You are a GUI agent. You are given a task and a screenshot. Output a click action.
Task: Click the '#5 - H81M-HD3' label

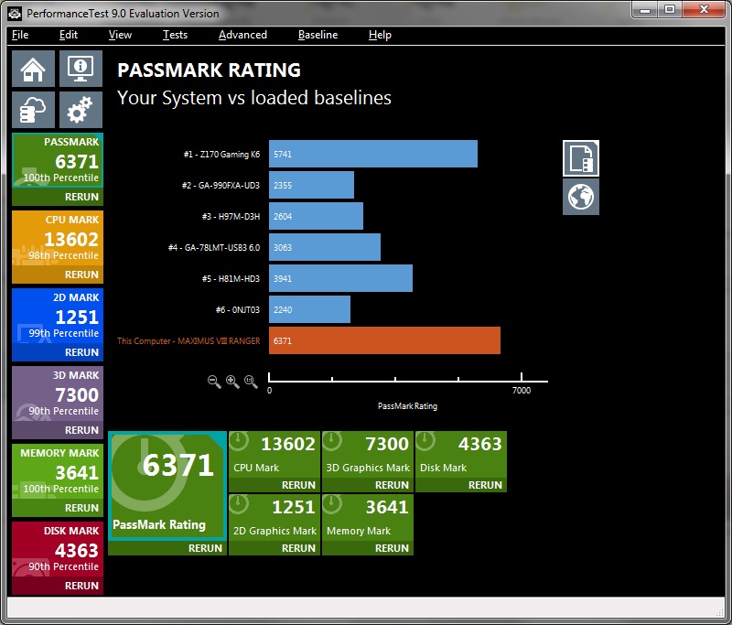(231, 279)
